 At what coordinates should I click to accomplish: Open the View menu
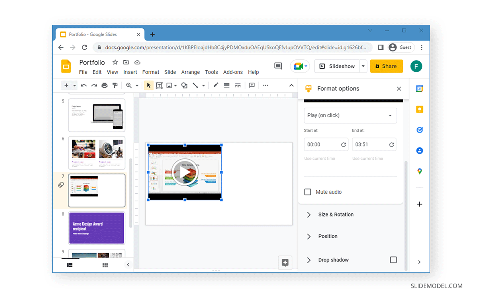(x=112, y=72)
